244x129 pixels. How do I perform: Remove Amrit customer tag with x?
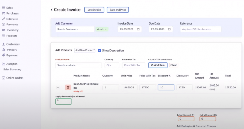(x=106, y=29)
